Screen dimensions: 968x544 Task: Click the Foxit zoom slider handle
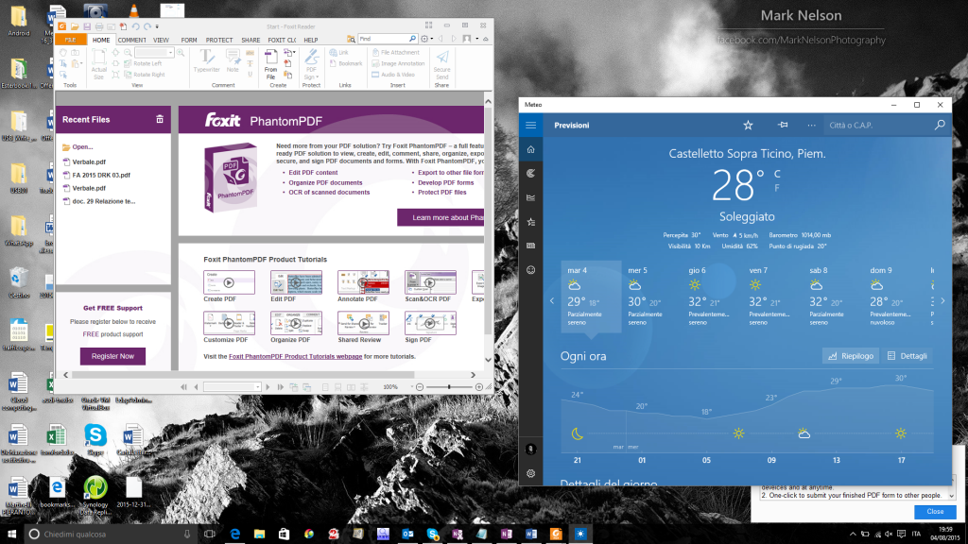(449, 386)
